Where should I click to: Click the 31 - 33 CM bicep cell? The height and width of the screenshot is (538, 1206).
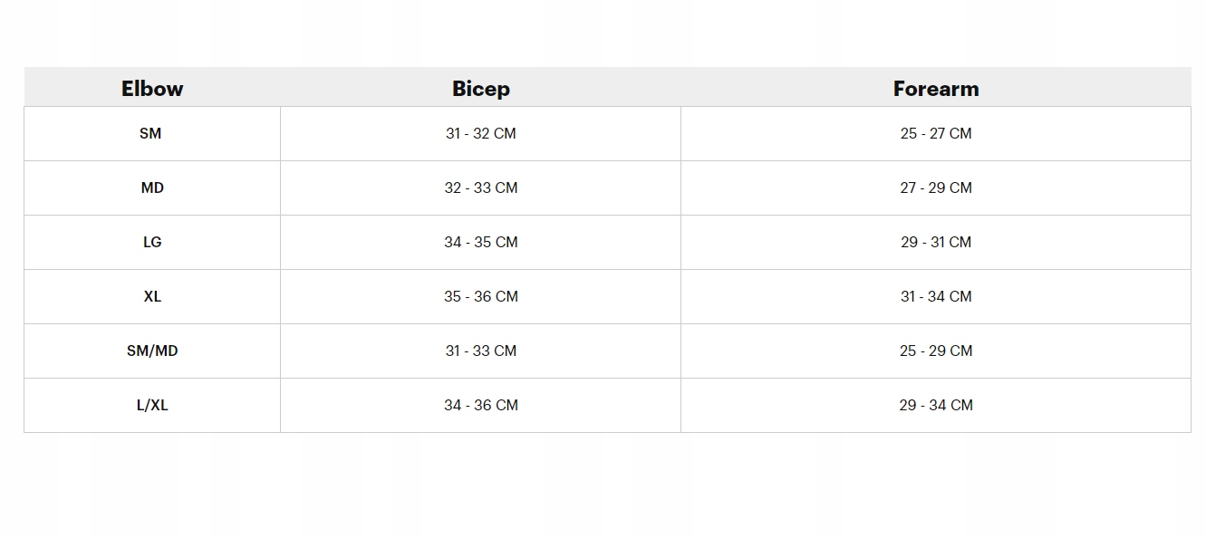click(481, 351)
